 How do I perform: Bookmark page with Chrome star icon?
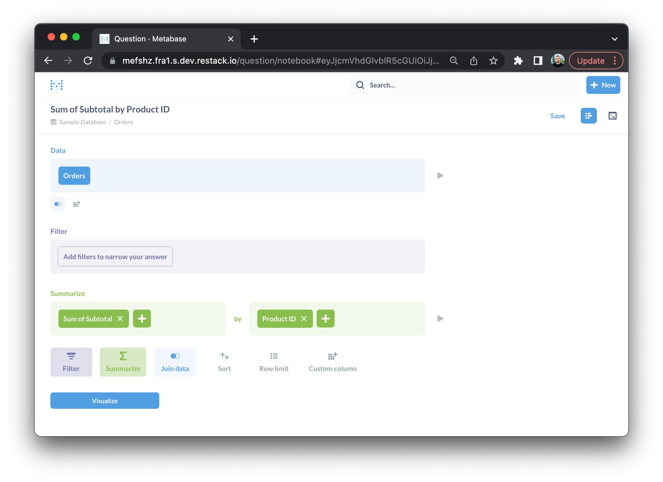click(x=493, y=61)
